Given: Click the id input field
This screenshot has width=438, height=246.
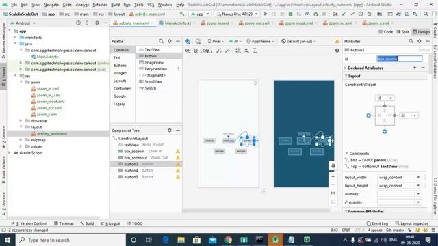Looking at the screenshot, I should (x=400, y=59).
